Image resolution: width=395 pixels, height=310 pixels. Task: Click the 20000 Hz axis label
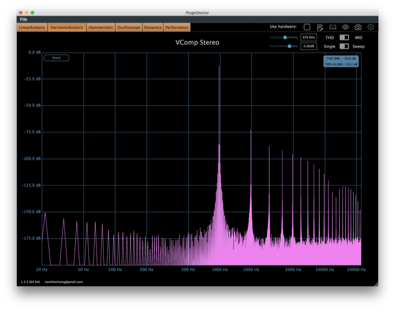[356, 270]
